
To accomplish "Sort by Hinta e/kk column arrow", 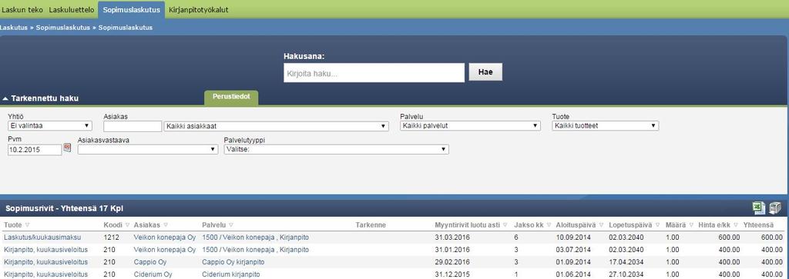I will (x=736, y=224).
